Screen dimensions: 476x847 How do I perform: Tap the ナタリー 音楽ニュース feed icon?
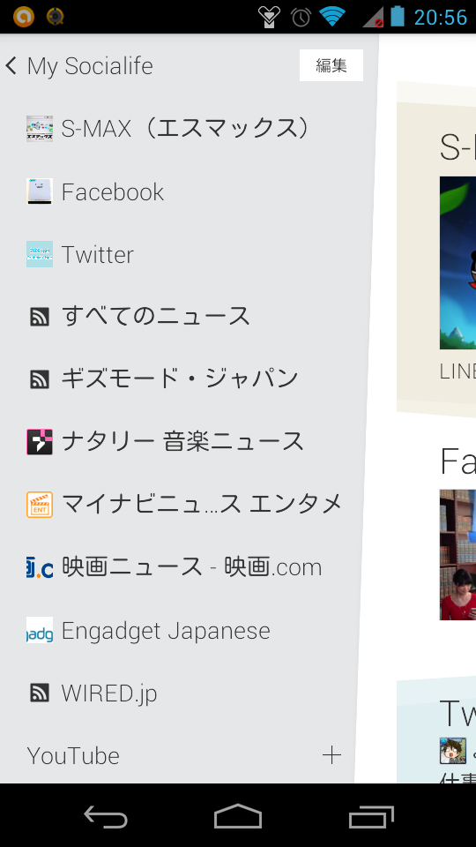pyautogui.click(x=40, y=442)
